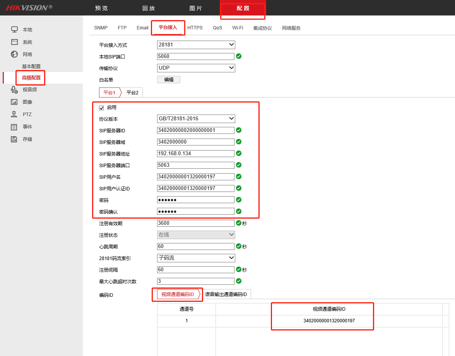Click the 图像 picture icon in sidebar
The width and height of the screenshot is (455, 356).
click(x=14, y=102)
